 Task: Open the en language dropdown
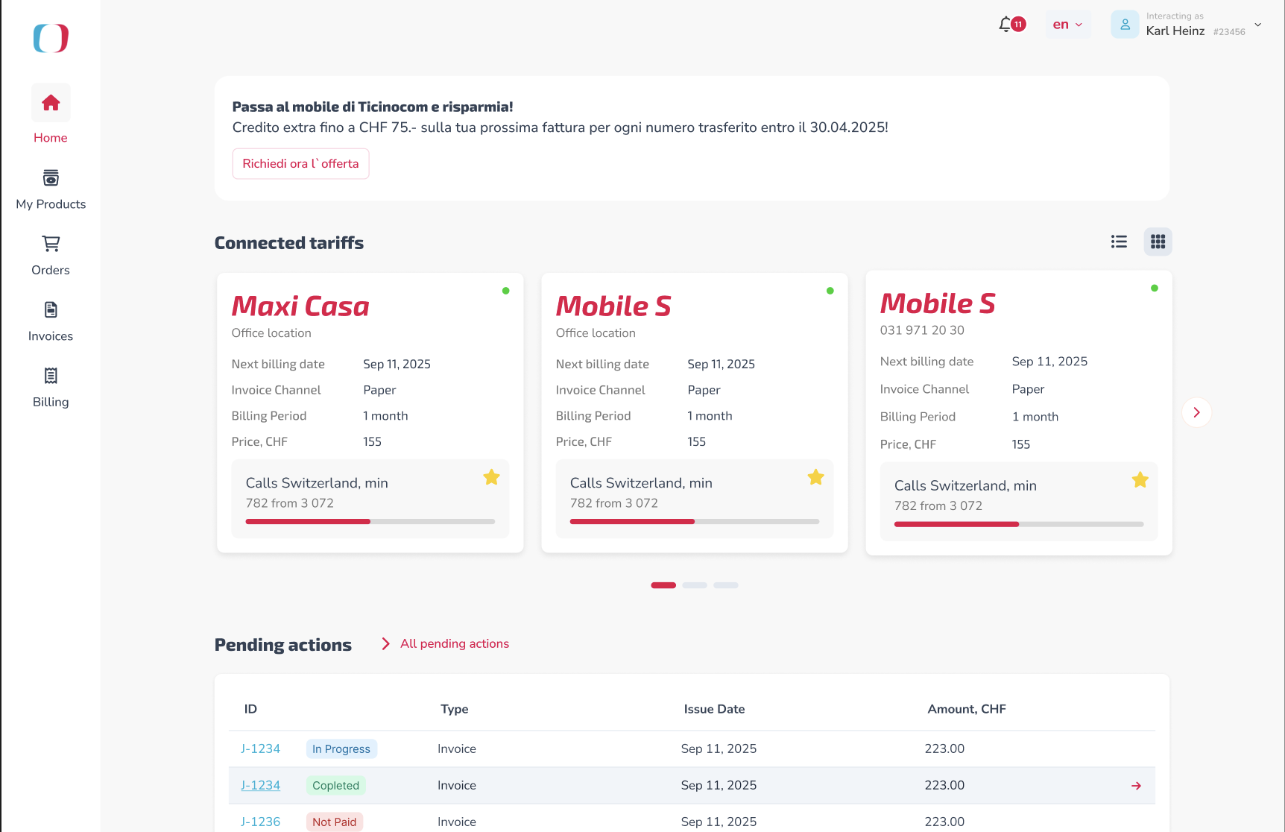pos(1067,25)
